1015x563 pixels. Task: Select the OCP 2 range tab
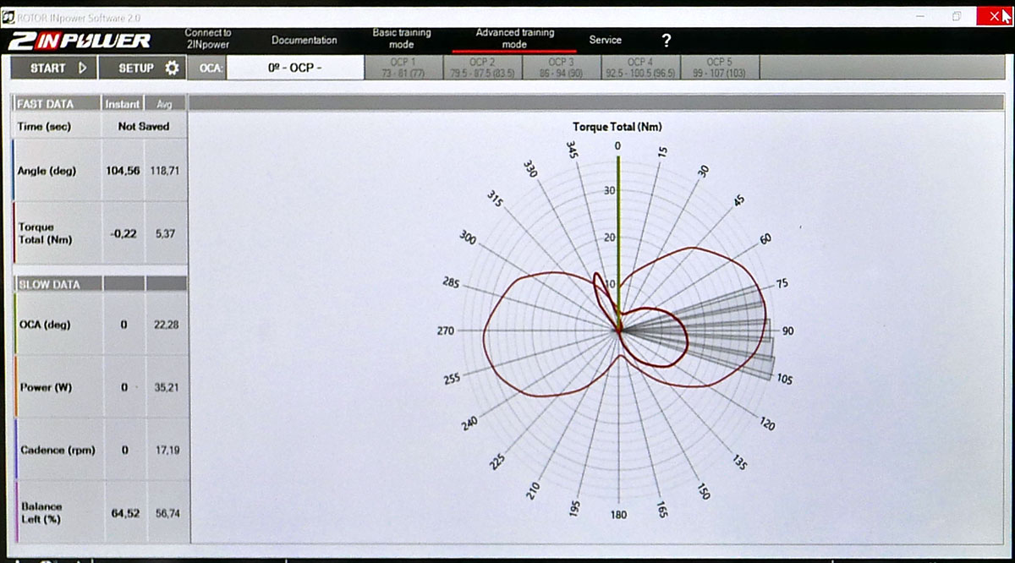coord(483,68)
